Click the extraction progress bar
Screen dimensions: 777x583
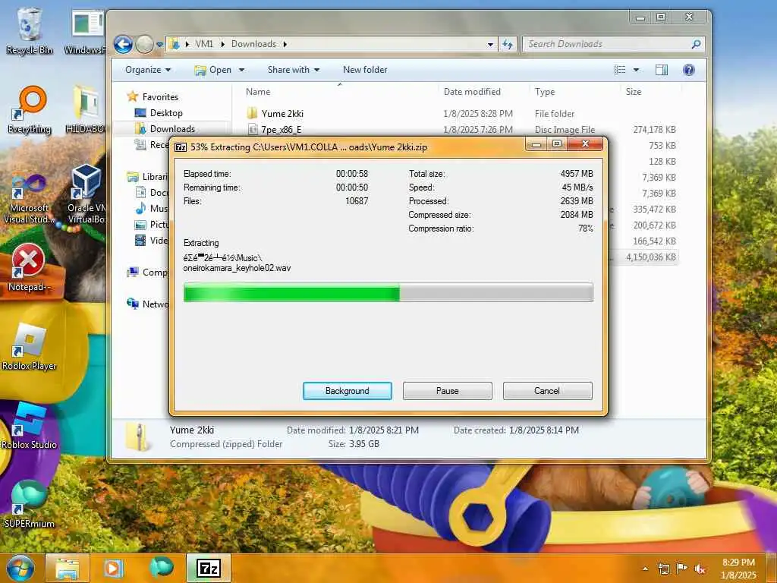pos(388,292)
